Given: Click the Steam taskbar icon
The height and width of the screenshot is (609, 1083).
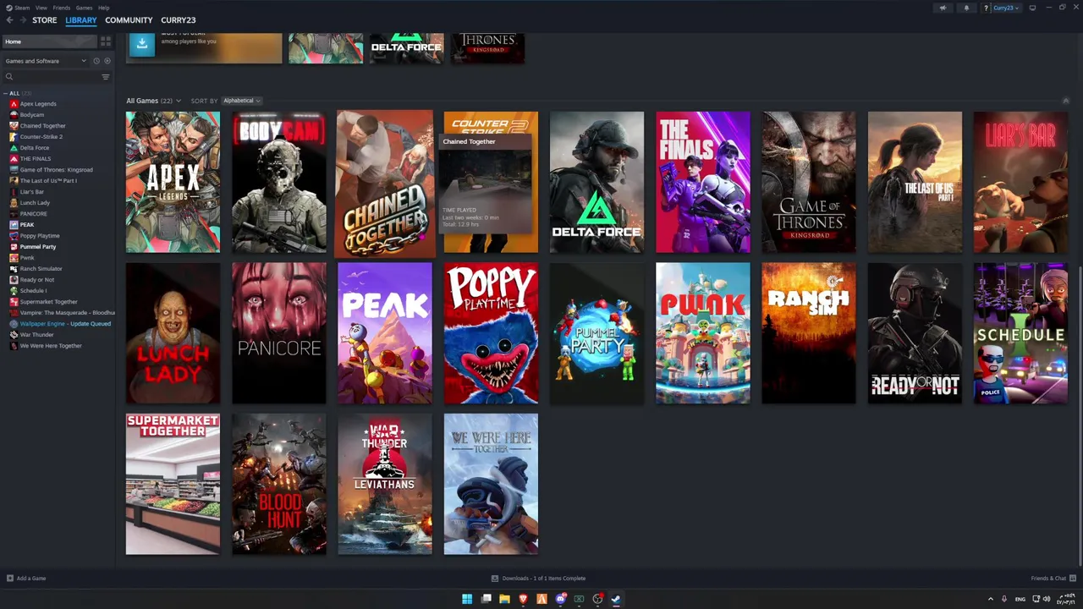Looking at the screenshot, I should pos(616,599).
